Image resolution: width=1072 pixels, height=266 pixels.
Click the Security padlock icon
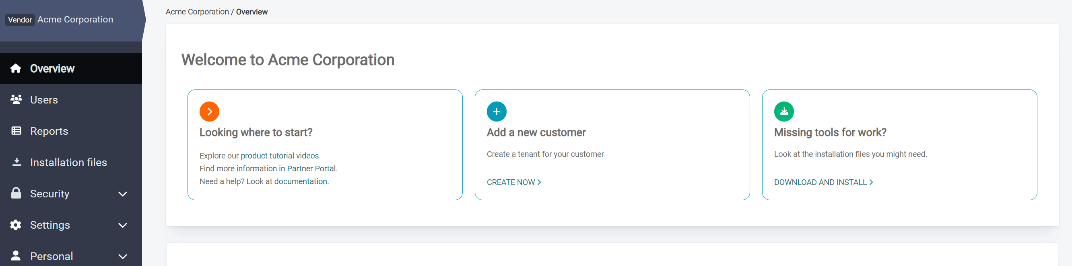(16, 193)
